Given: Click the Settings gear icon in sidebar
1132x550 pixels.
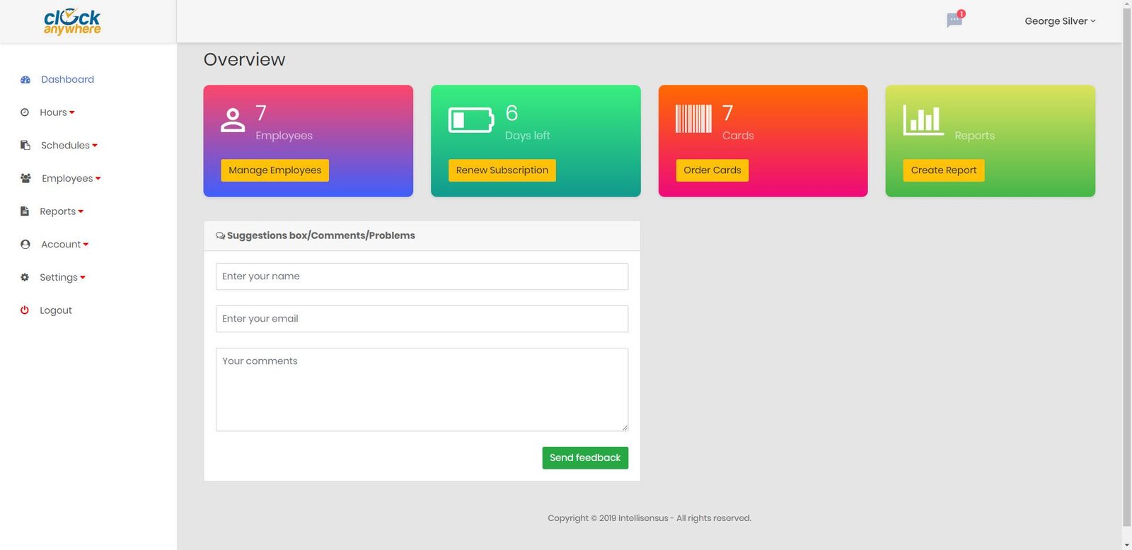Looking at the screenshot, I should pyautogui.click(x=25, y=277).
